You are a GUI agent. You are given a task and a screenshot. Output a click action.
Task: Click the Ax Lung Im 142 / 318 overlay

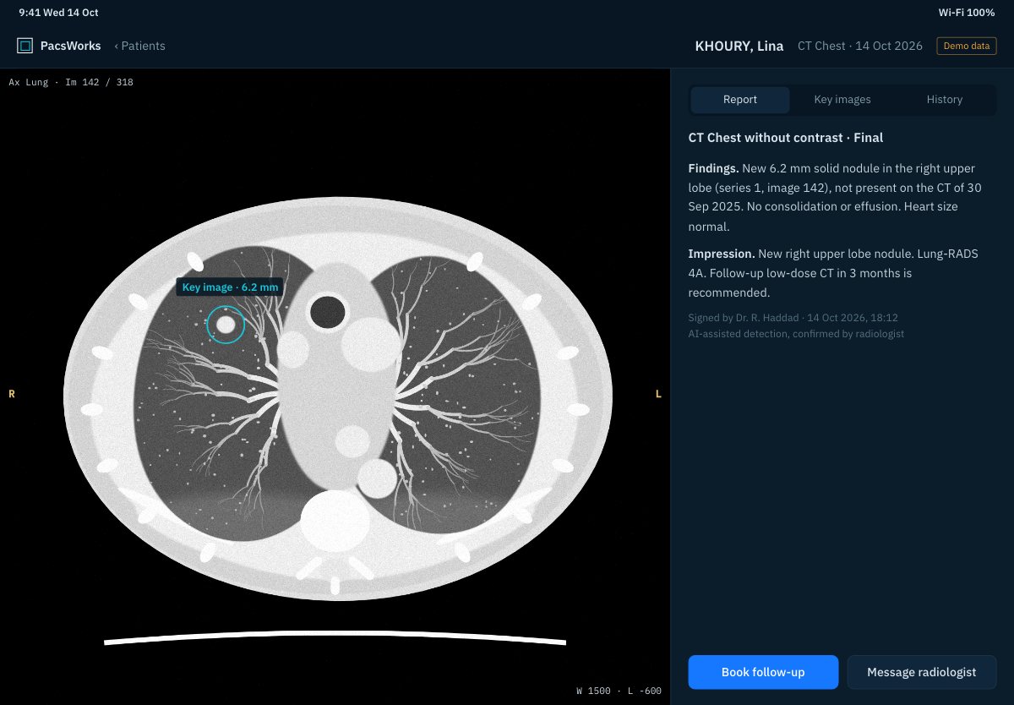click(71, 83)
